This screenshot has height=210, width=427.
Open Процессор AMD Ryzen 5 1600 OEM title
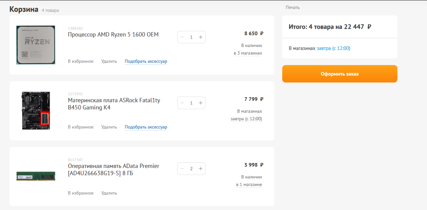[x=113, y=34]
